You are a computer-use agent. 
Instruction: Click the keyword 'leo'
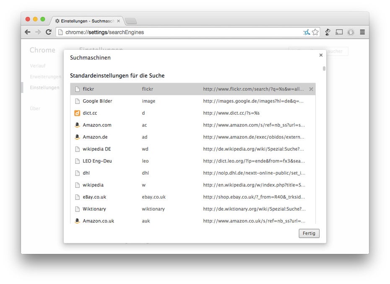(145, 161)
